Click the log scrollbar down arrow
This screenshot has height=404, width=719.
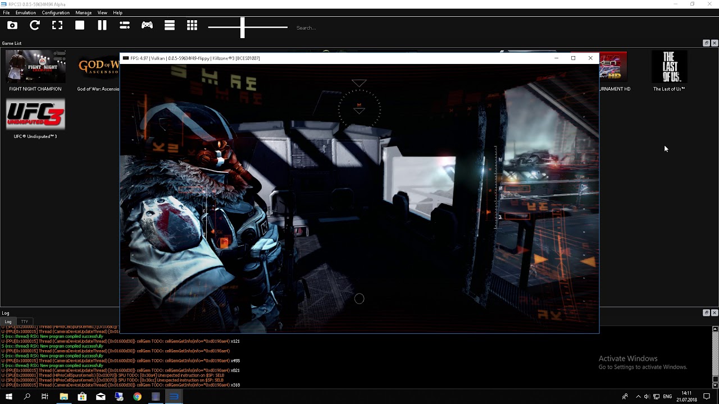(x=715, y=385)
